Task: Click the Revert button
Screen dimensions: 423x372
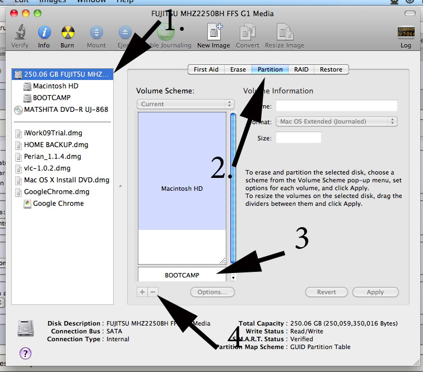Action: (327, 292)
